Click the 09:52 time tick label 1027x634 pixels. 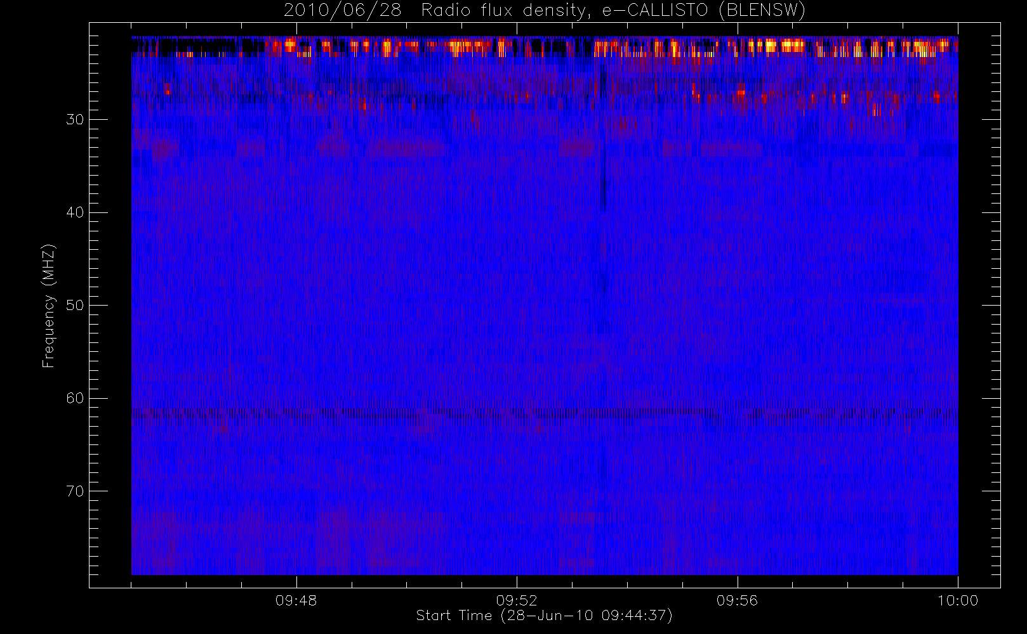tap(517, 600)
